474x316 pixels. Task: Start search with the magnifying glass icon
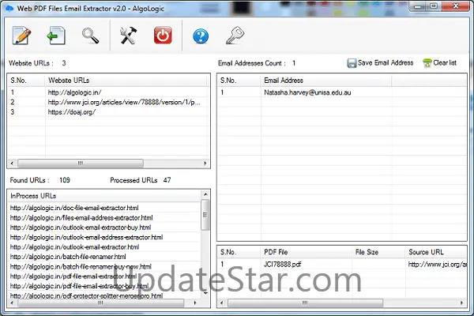[x=90, y=36]
